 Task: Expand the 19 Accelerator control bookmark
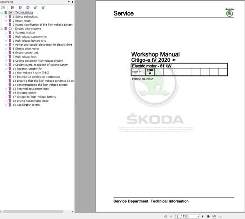[x=6, y=105]
